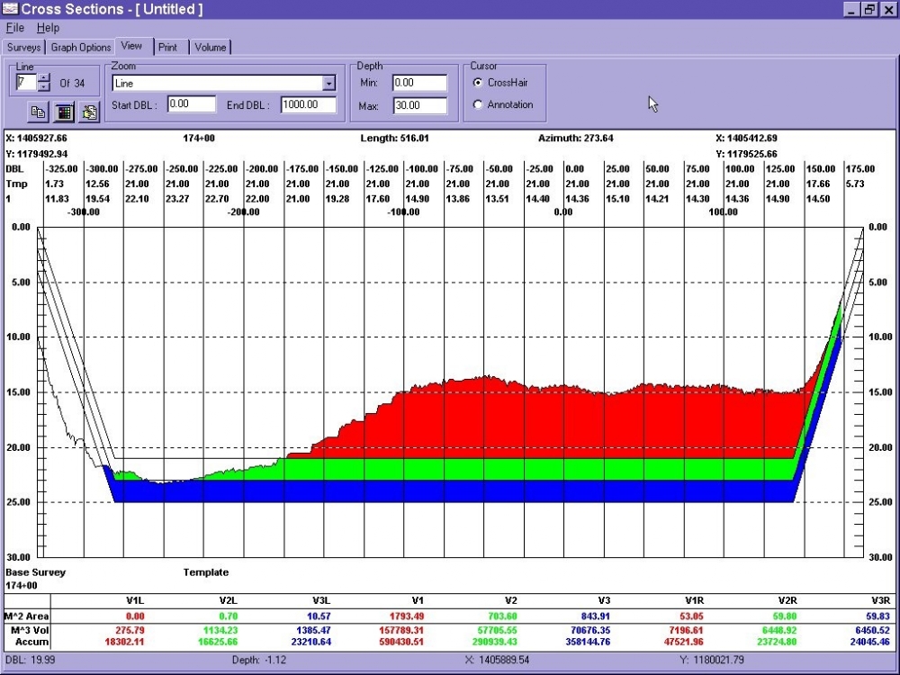The height and width of the screenshot is (675, 900).
Task: Expand the Zoom dropdown arrow
Action: pos(328,83)
